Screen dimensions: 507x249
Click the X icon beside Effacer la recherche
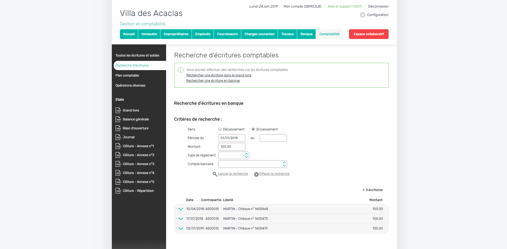point(256,174)
